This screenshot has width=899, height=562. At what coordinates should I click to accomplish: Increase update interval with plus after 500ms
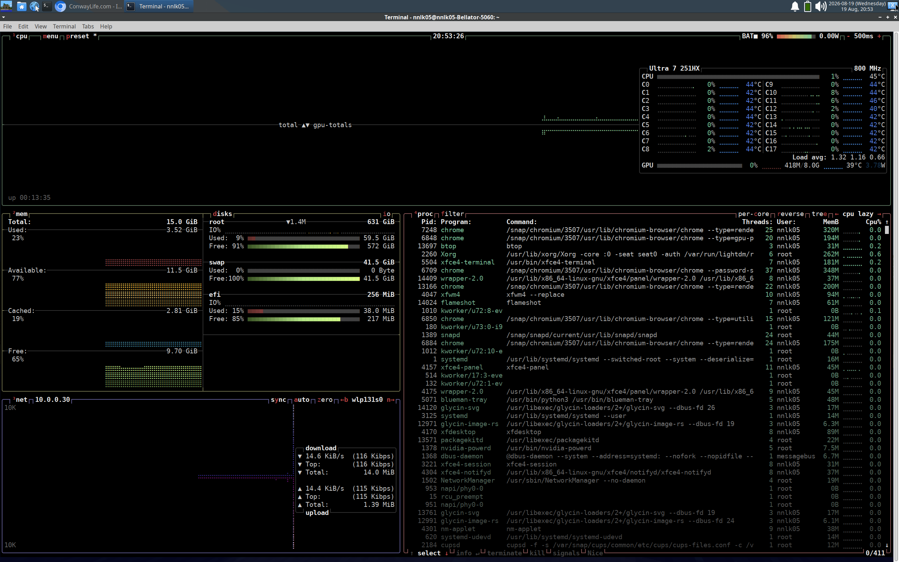click(x=879, y=36)
